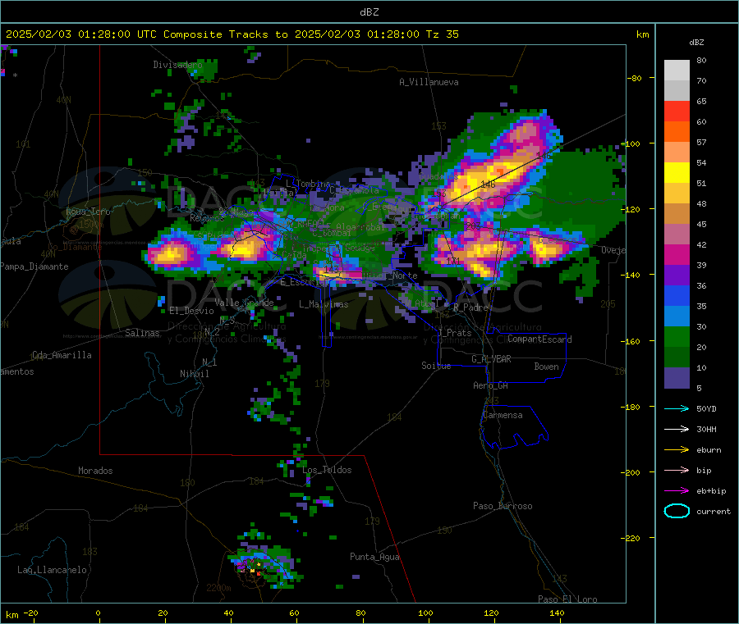Screen dimensions: 739x624
Task: Click the 'G_ALVEAR' map label
Action: [x=491, y=359]
